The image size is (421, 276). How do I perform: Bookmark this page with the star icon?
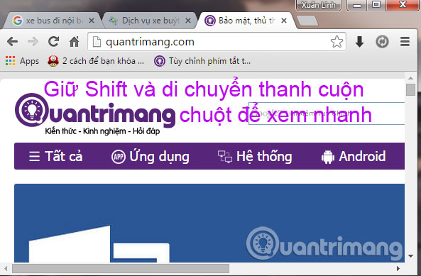pyautogui.click(x=337, y=42)
